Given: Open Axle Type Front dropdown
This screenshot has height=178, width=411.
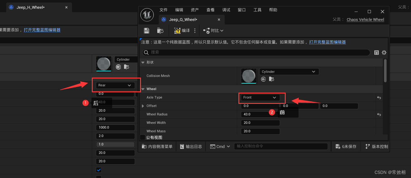Looking at the screenshot, I should [260, 98].
